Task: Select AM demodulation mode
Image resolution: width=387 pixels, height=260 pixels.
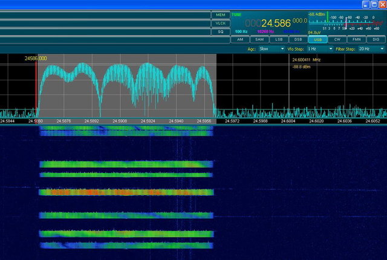Action: click(x=239, y=39)
